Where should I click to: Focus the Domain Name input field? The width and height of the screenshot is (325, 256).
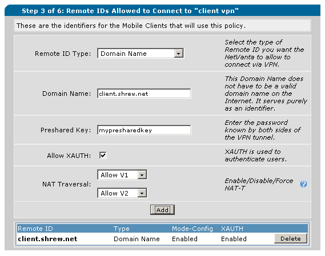[144, 94]
